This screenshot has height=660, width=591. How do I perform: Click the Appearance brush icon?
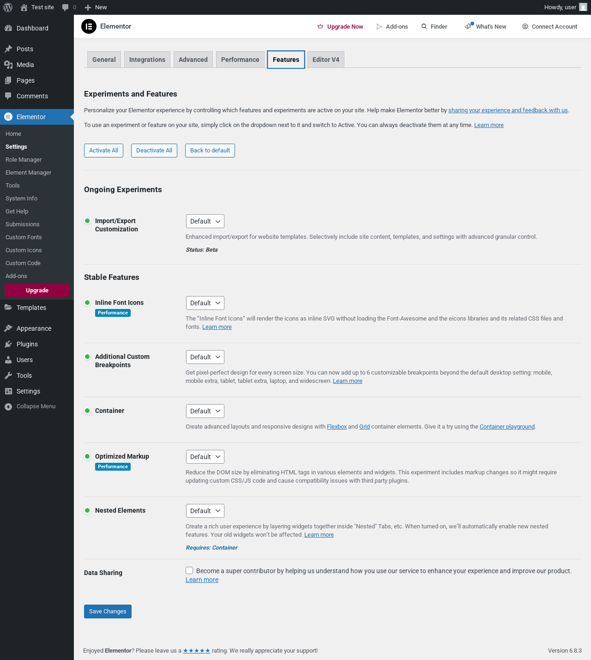coord(8,328)
